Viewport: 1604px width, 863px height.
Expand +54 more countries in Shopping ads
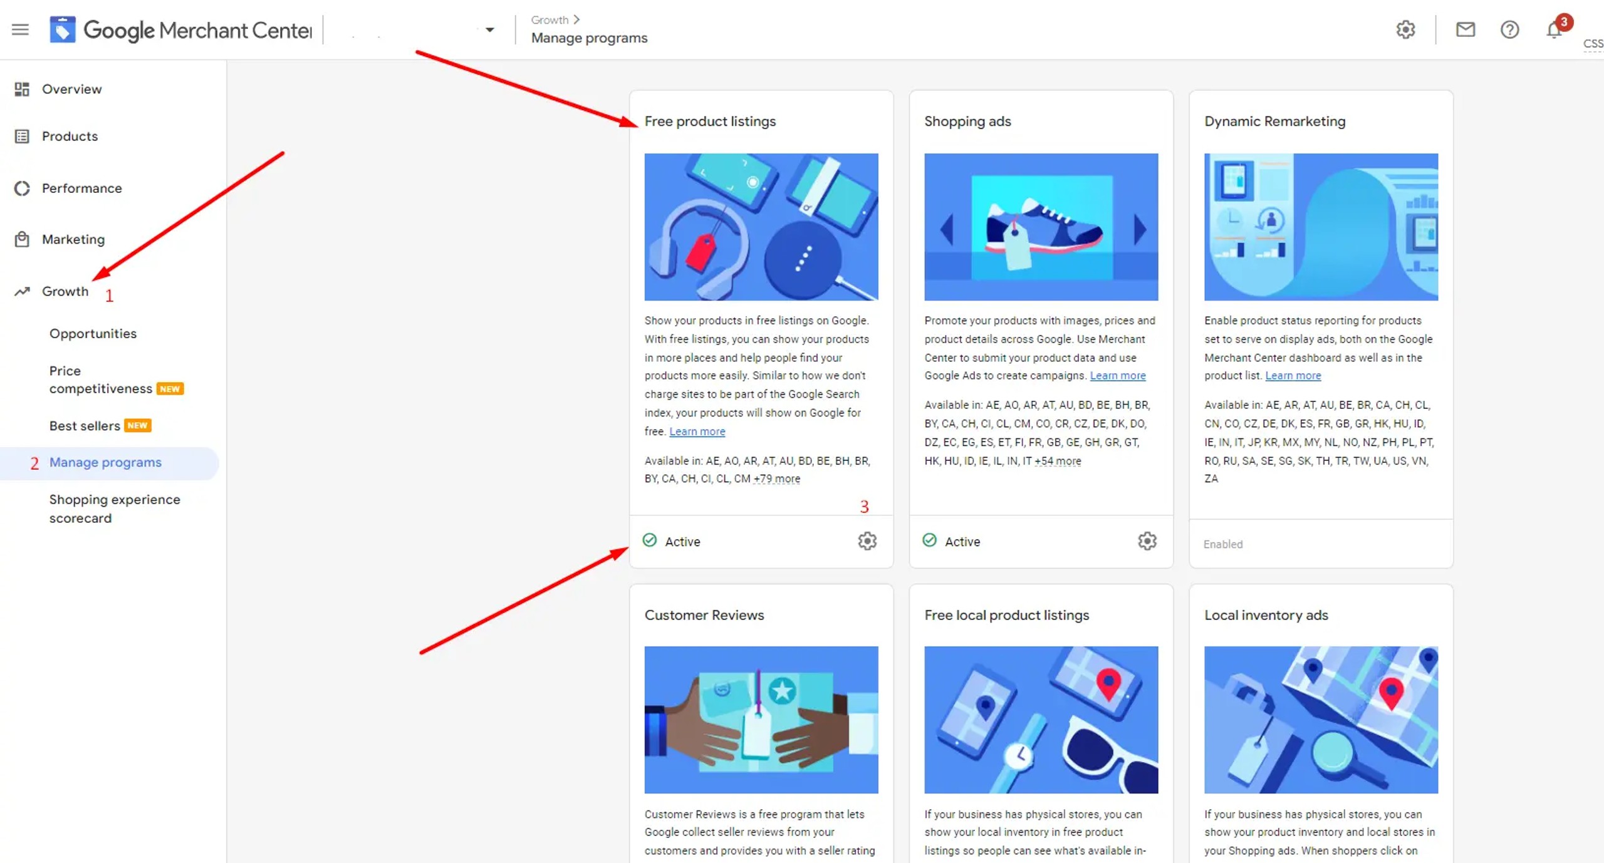[x=1058, y=461]
